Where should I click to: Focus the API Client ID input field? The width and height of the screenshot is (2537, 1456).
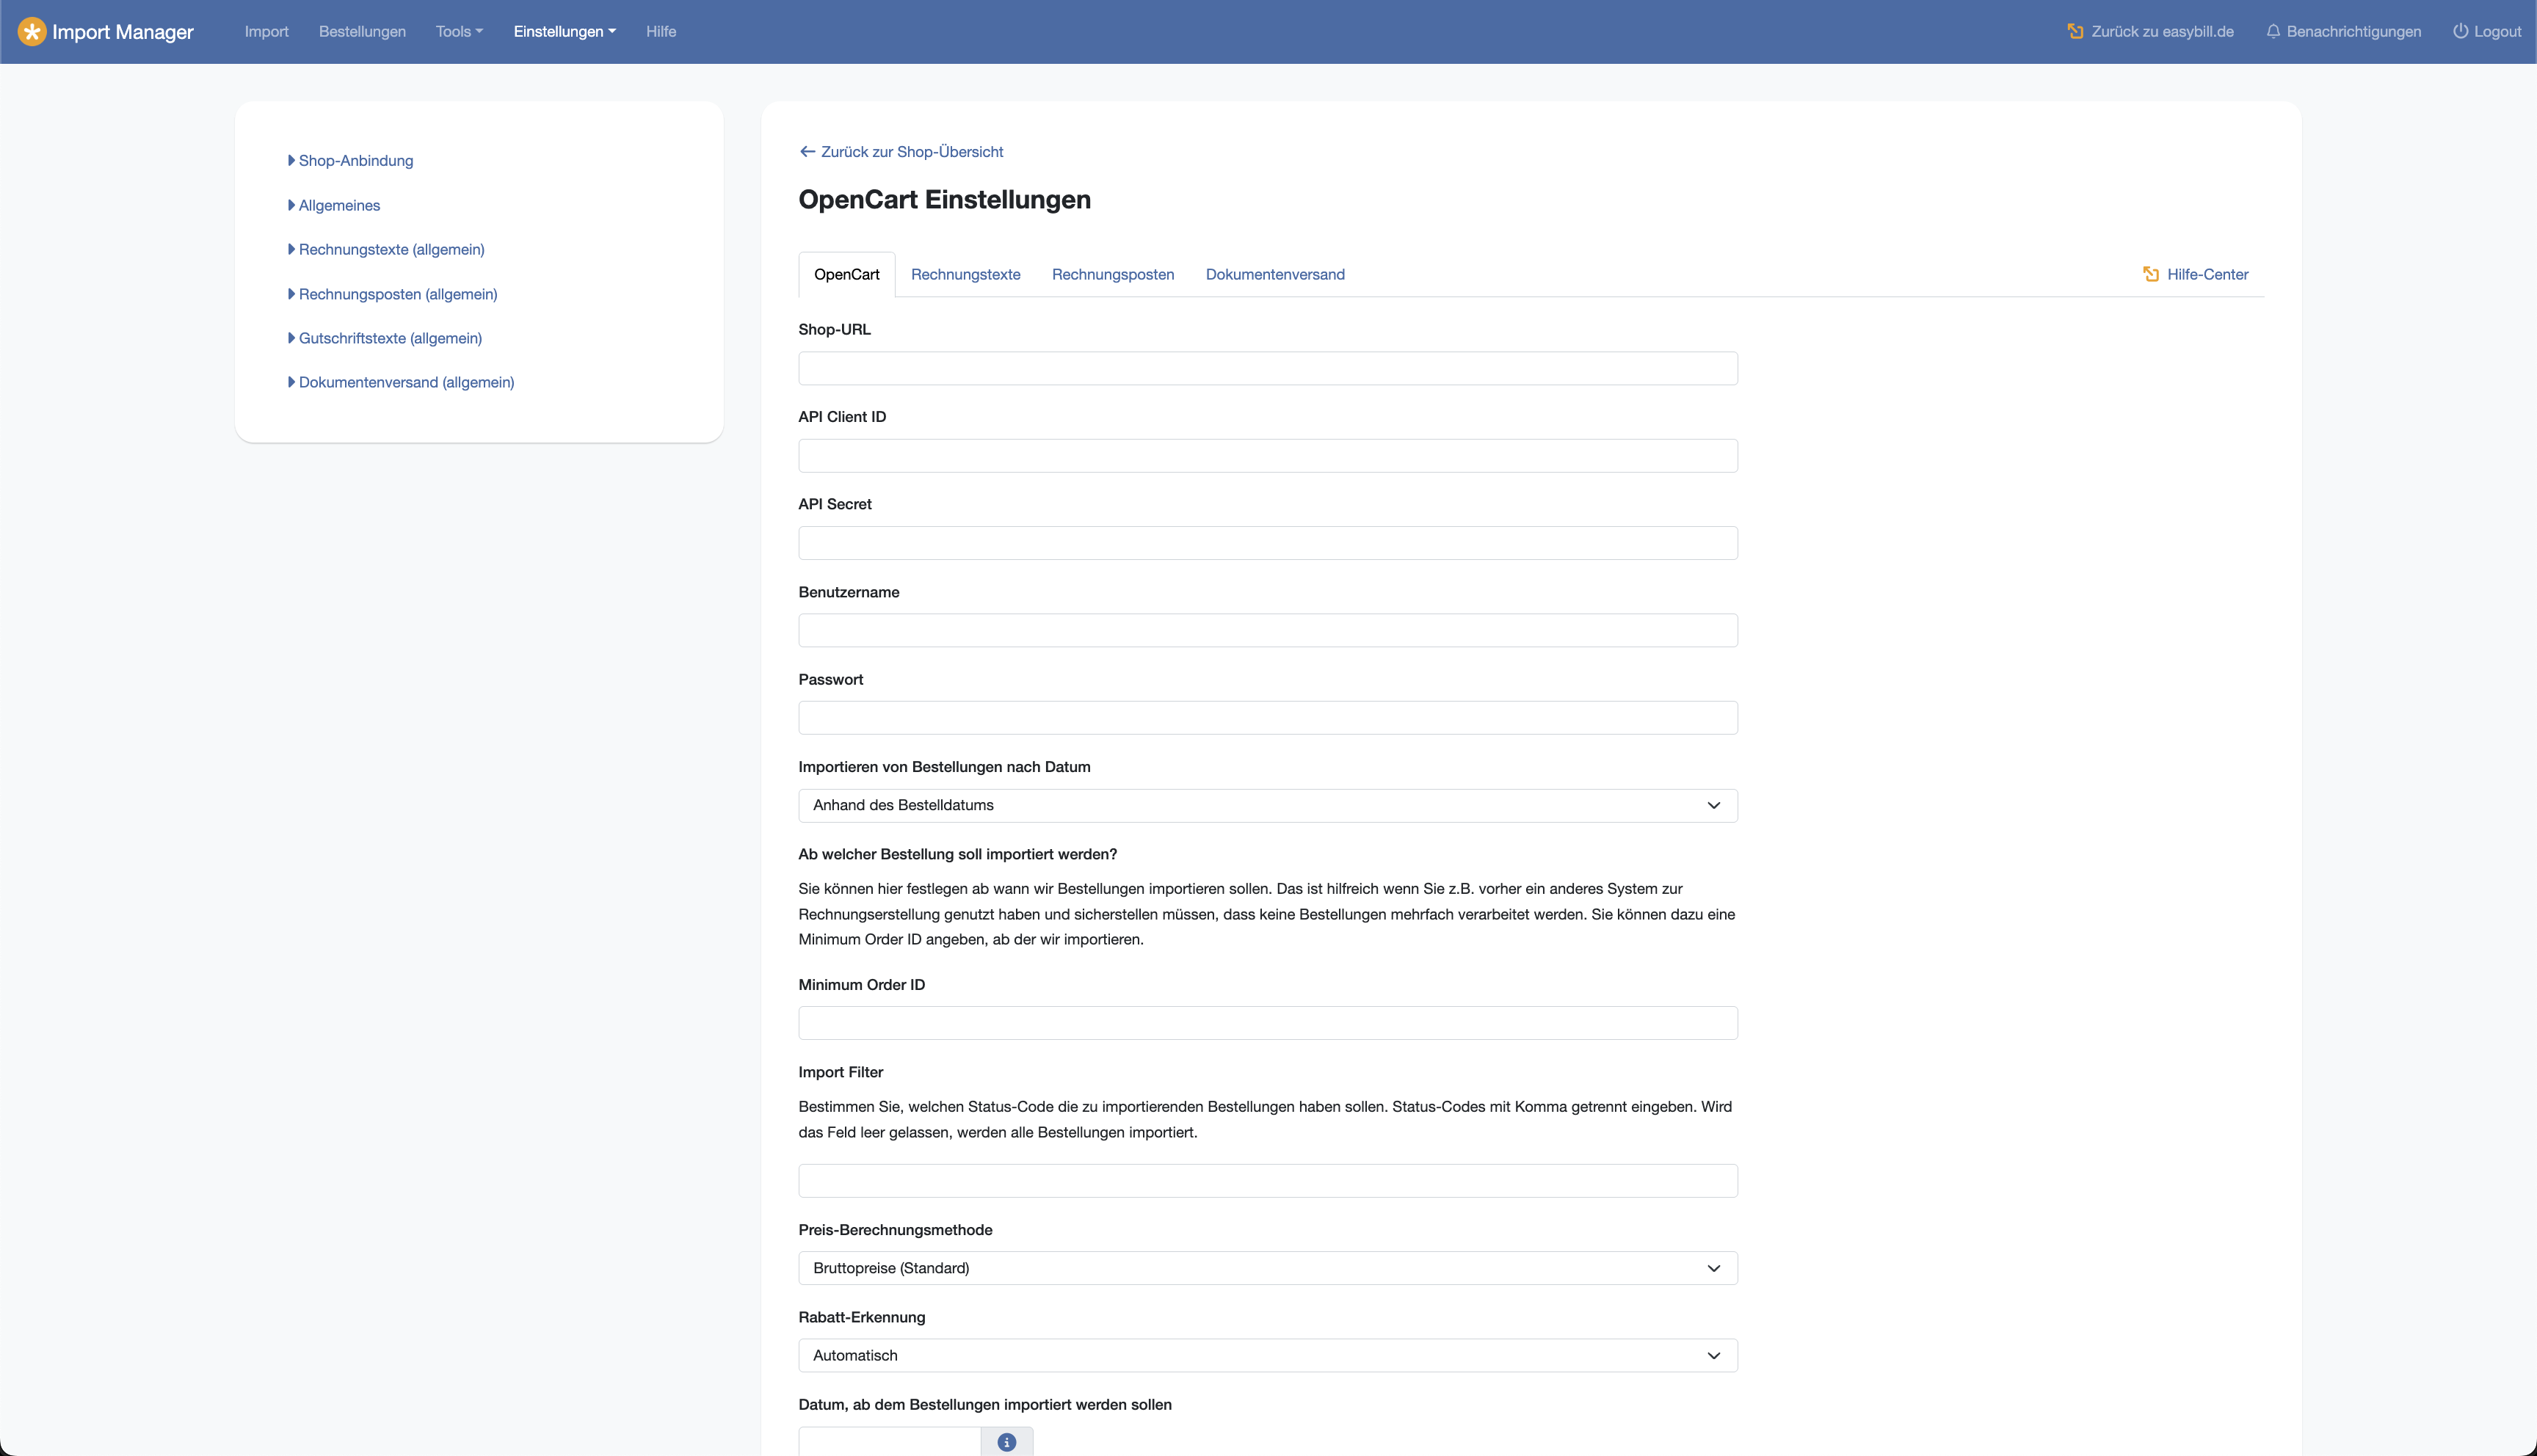point(1267,456)
